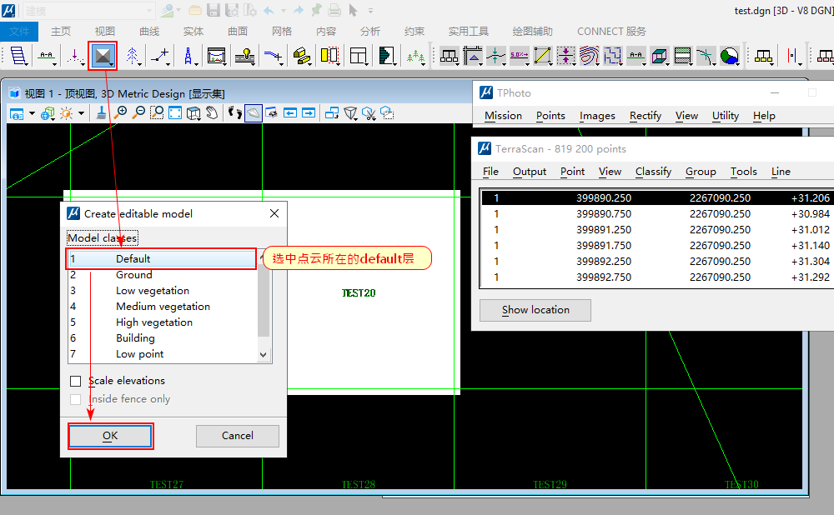Click the Update View brush icon

pyautogui.click(x=102, y=112)
